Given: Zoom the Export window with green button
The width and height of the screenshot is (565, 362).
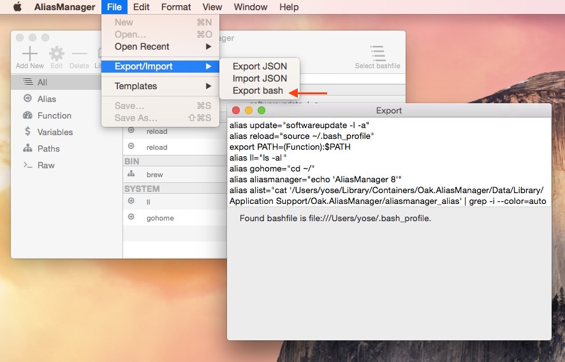Looking at the screenshot, I should pyautogui.click(x=261, y=110).
